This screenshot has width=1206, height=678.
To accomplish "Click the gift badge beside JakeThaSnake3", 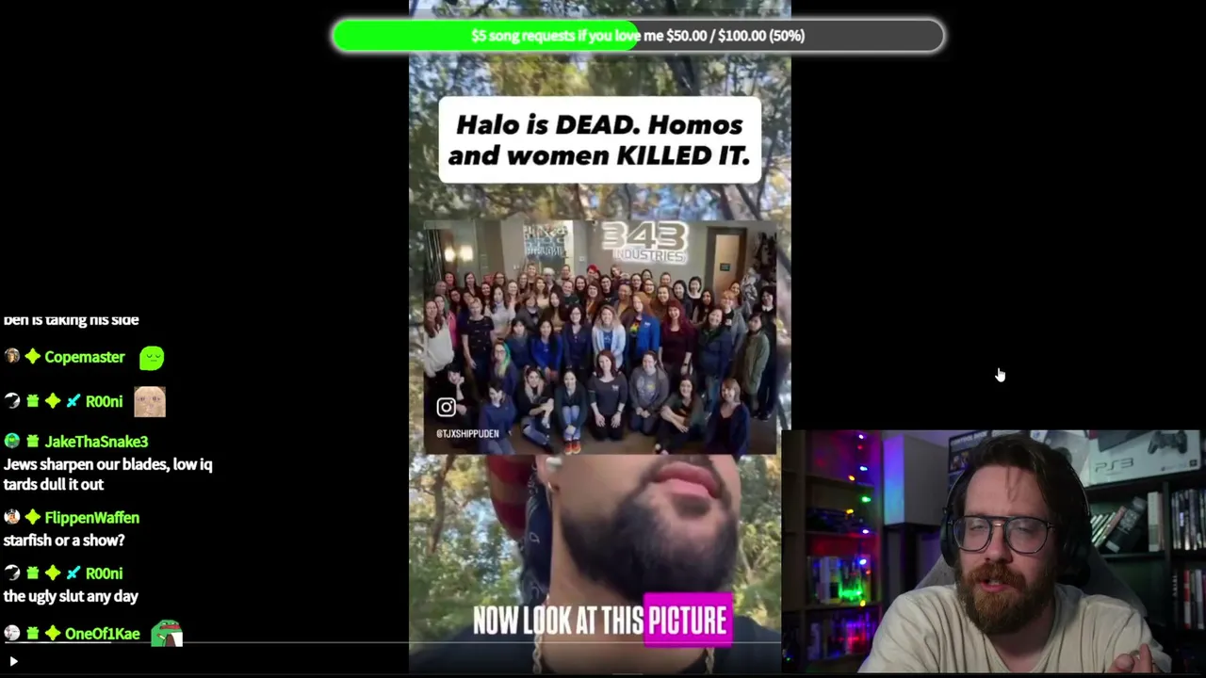I will (33, 441).
